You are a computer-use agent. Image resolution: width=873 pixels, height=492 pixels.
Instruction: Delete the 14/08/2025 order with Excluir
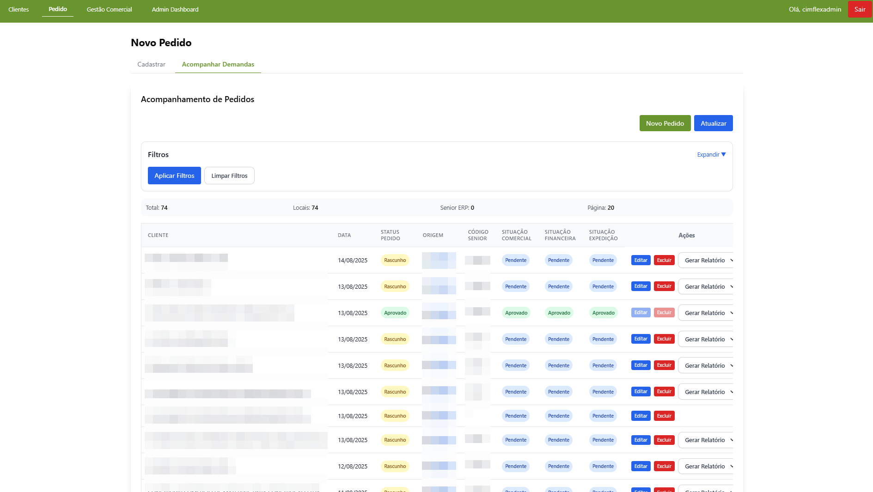coord(664,261)
